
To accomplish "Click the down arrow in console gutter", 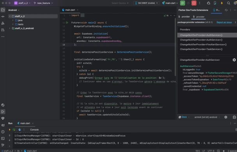I will coord(9,140).
